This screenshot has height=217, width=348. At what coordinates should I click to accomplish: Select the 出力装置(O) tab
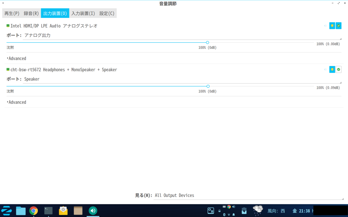pyautogui.click(x=55, y=13)
